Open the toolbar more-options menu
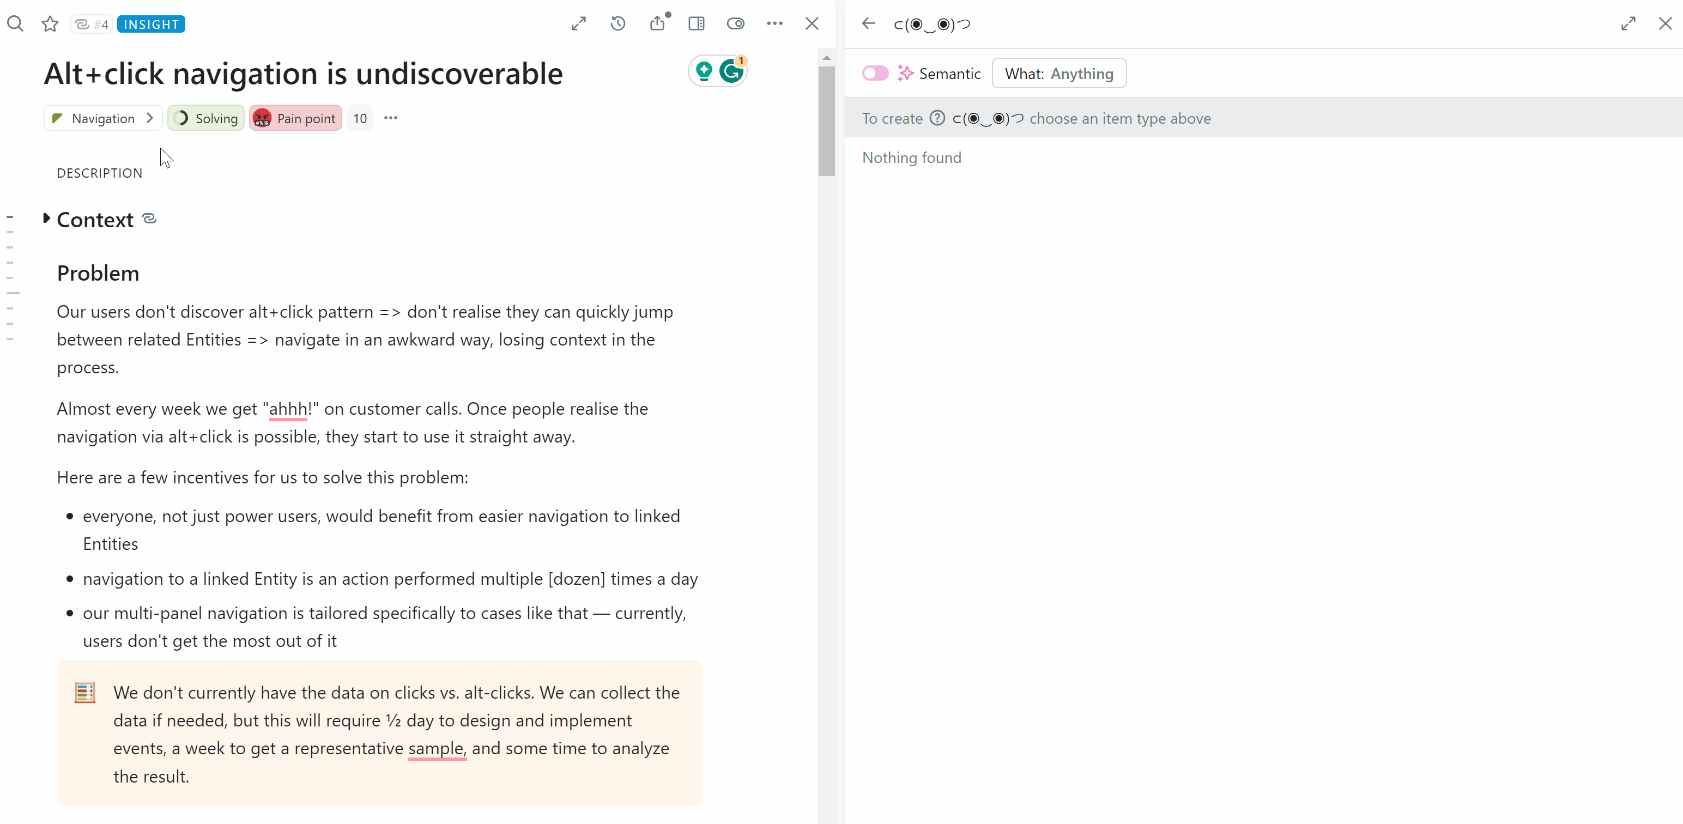1683x824 pixels. pos(775,23)
